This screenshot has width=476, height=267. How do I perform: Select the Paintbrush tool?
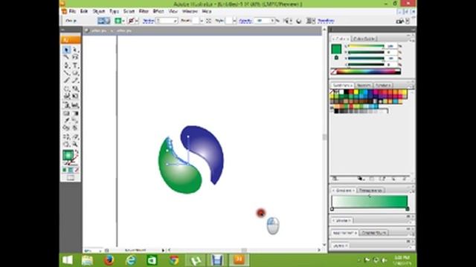point(66,81)
